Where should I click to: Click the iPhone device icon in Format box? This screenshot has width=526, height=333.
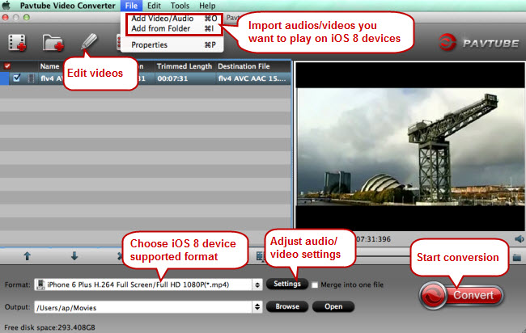pos(41,285)
